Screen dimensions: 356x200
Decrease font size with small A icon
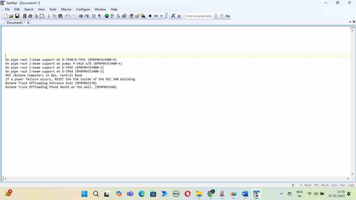[179, 16]
